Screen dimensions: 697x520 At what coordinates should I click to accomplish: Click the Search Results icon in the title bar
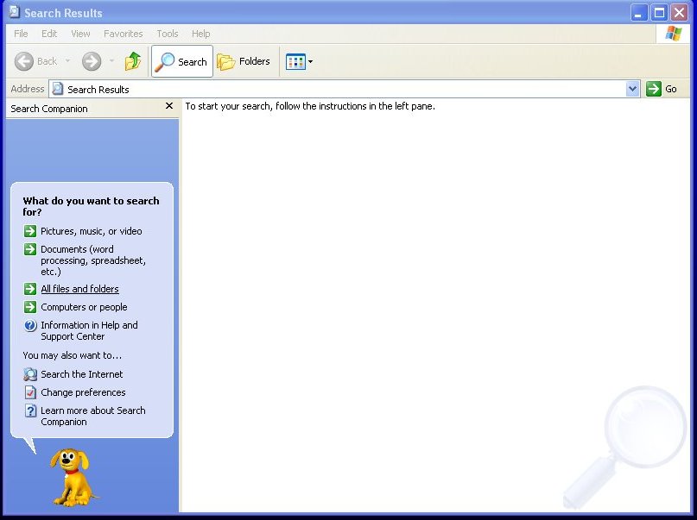(14, 12)
